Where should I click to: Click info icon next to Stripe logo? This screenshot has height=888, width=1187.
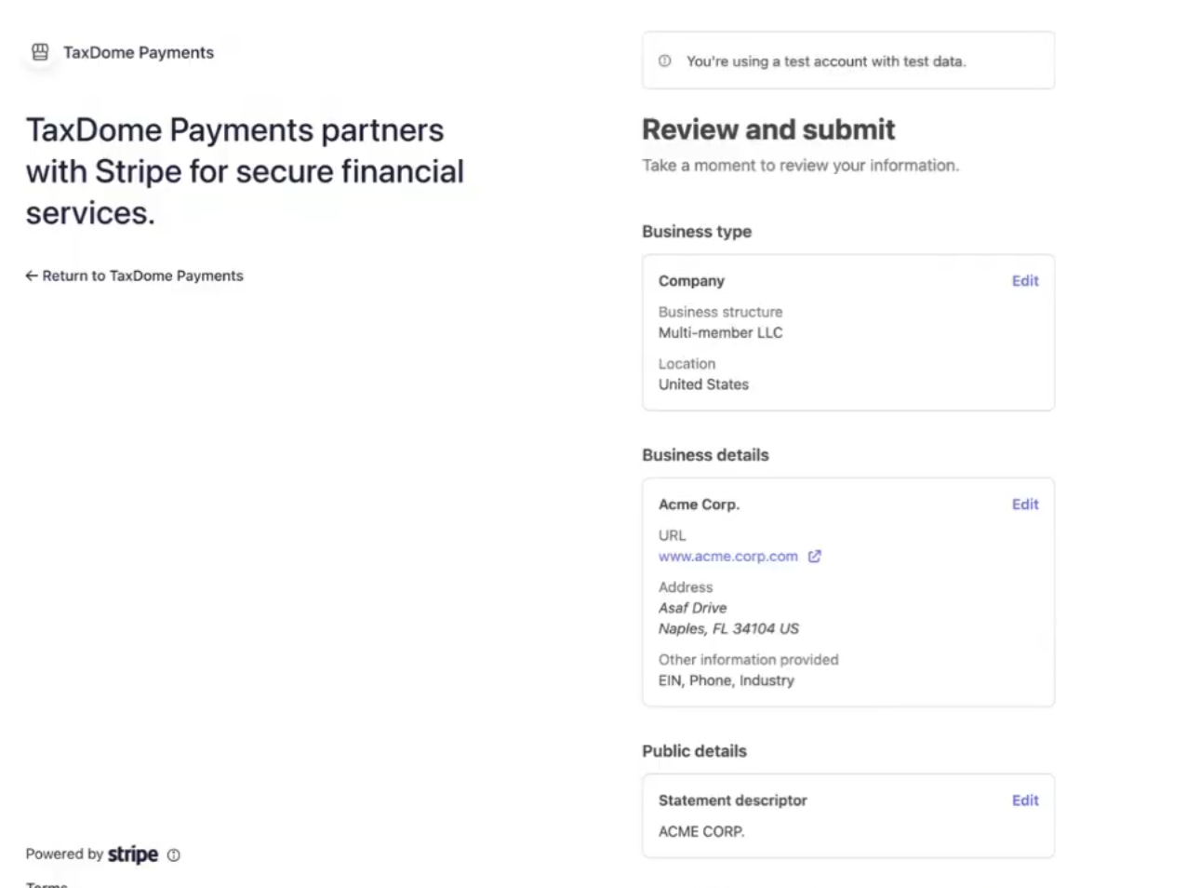point(174,854)
